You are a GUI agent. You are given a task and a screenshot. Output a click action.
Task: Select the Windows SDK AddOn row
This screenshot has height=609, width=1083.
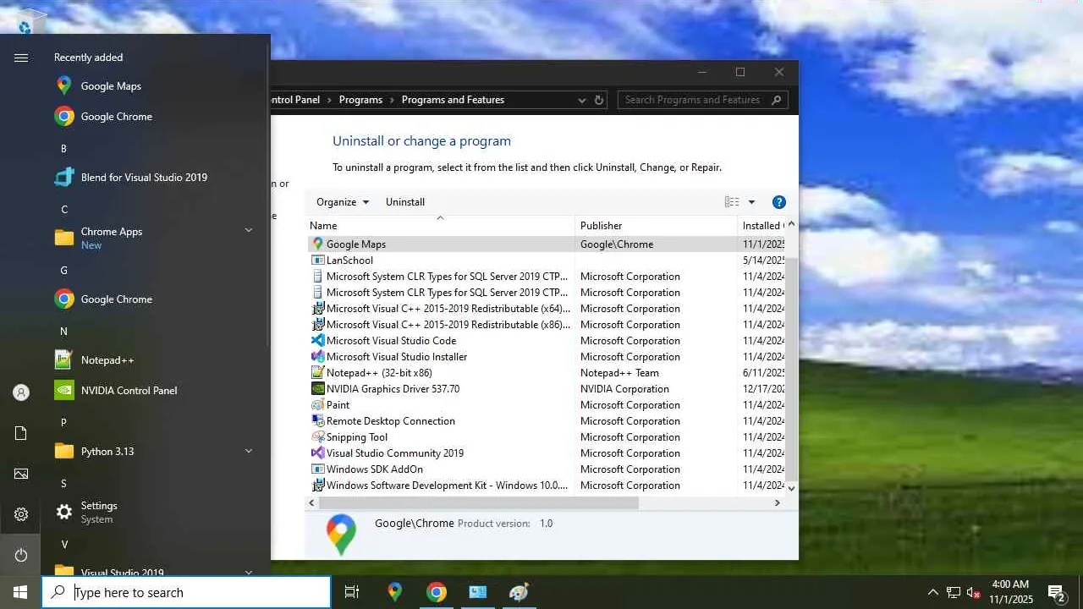[x=546, y=469]
